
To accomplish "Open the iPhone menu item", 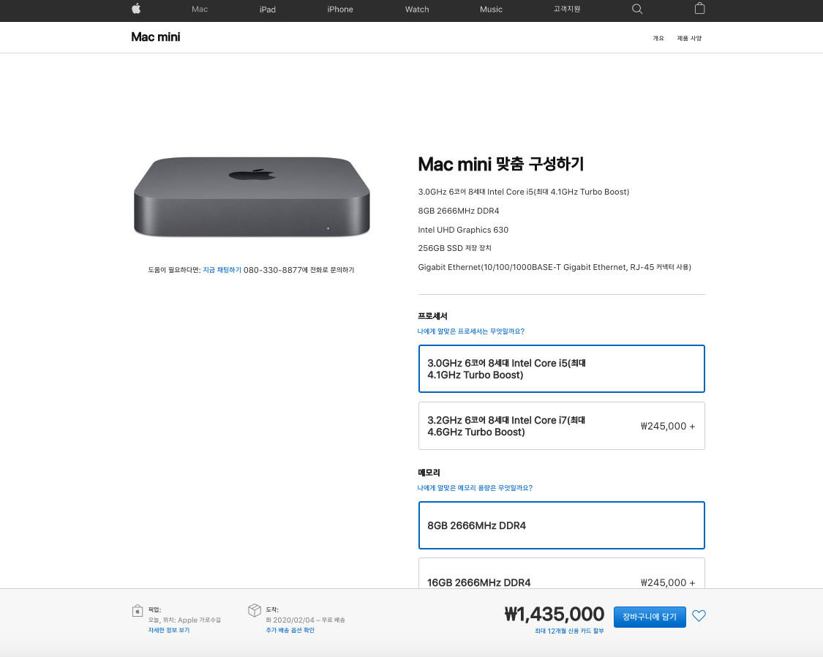I will 340,9.
